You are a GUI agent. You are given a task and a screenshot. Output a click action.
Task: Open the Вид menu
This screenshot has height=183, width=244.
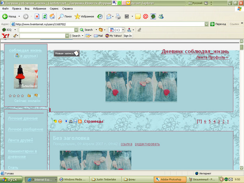coord(27,9)
